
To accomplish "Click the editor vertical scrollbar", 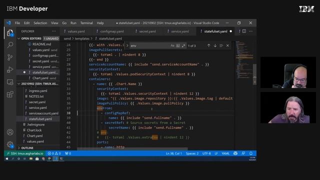I will tap(254, 74).
